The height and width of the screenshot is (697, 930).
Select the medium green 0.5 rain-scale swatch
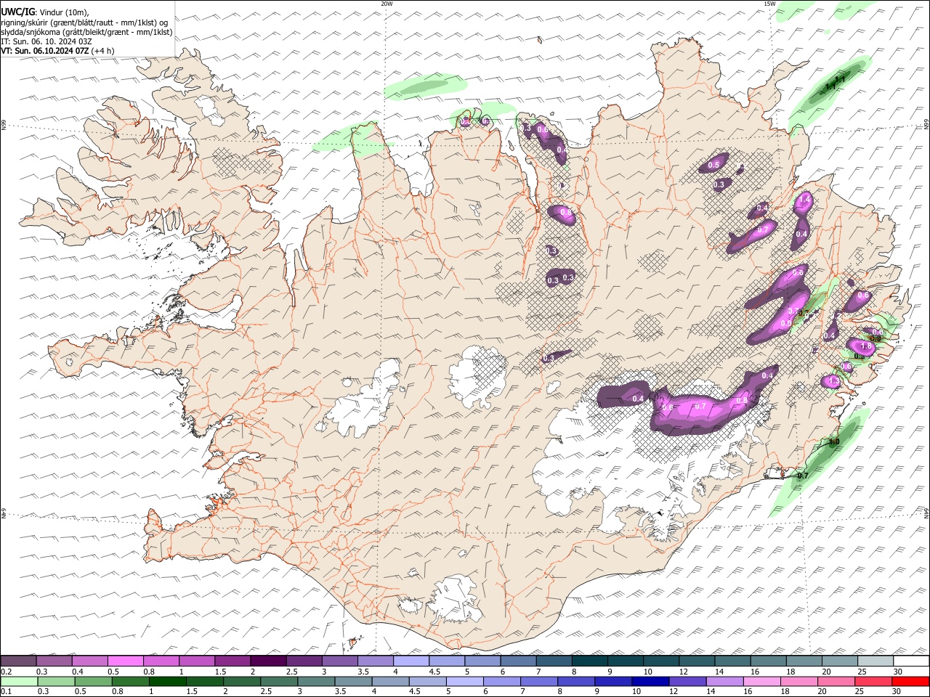click(x=94, y=681)
